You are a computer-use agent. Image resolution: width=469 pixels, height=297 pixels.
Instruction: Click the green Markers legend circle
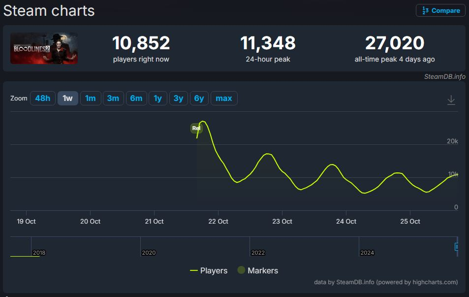[241, 270]
